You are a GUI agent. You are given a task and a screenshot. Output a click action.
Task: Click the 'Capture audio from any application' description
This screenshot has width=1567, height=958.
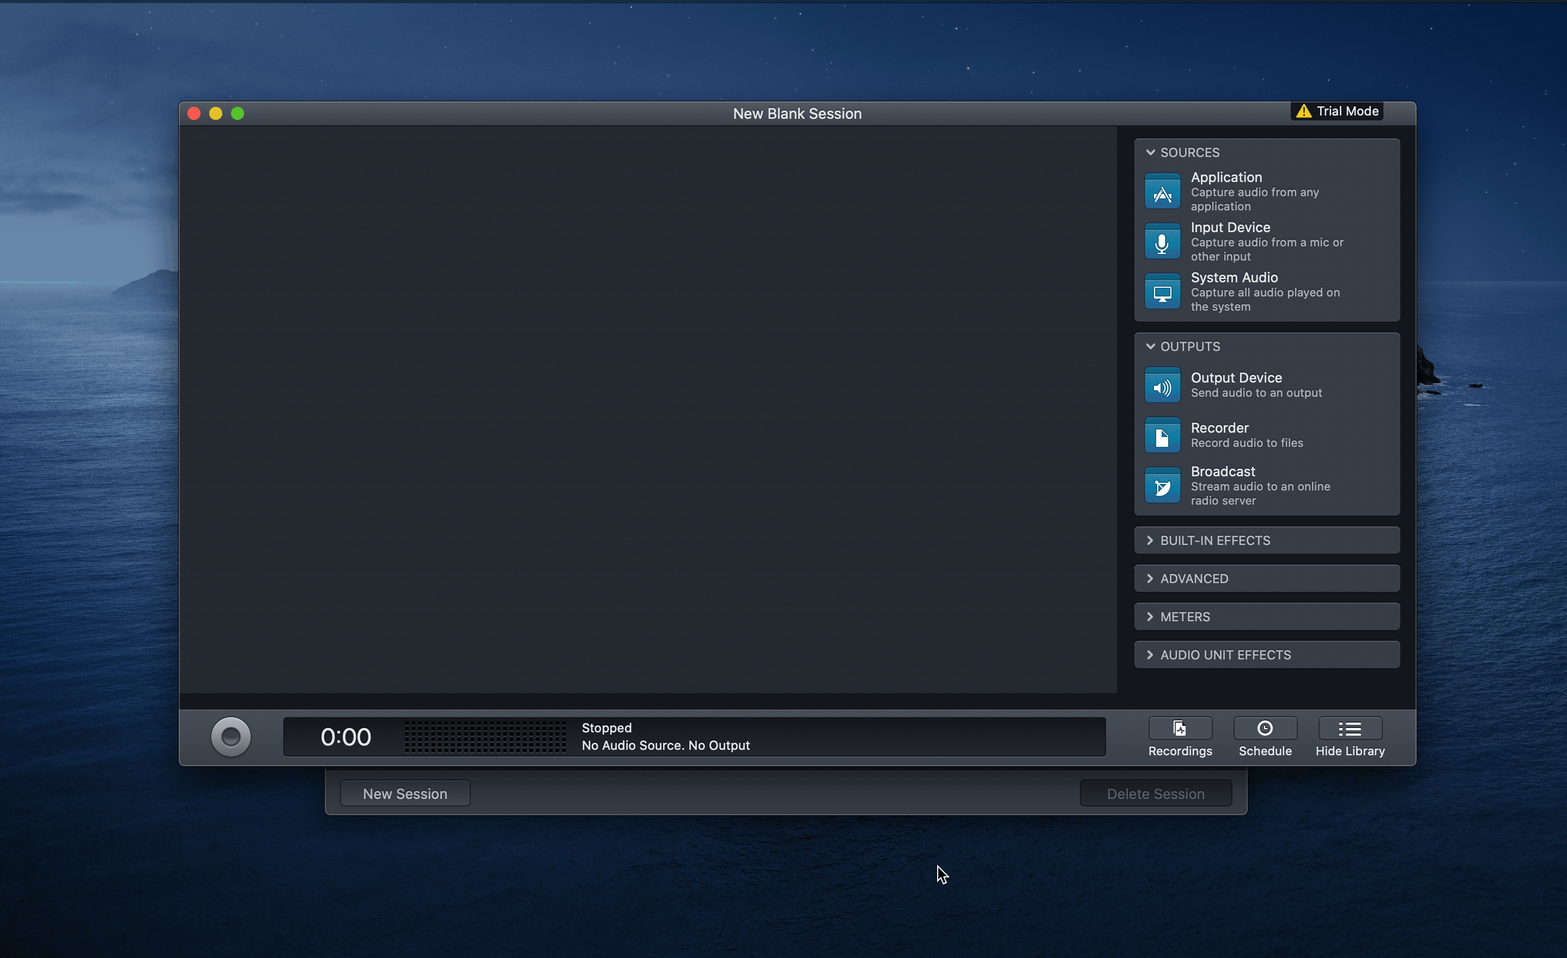pos(1255,199)
